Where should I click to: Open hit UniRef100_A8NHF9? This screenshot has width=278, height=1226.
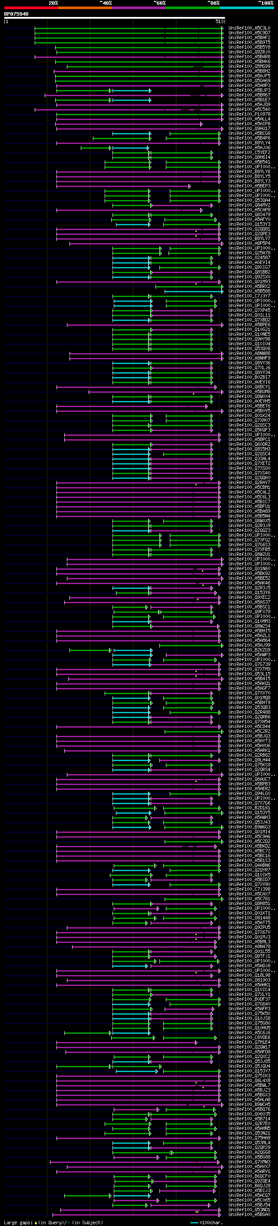coord(249,358)
